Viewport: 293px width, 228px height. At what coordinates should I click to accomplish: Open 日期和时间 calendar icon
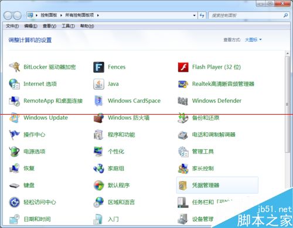click(15, 219)
